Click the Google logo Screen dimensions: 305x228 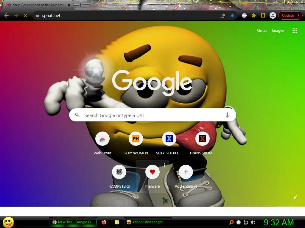152,83
